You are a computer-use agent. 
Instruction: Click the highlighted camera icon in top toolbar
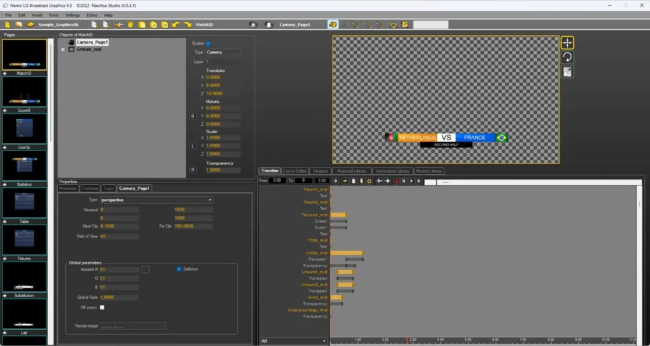[x=333, y=25]
